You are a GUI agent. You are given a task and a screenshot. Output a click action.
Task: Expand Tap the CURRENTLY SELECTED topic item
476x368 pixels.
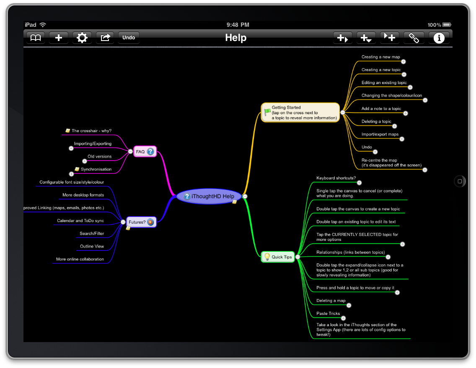pyautogui.click(x=403, y=244)
